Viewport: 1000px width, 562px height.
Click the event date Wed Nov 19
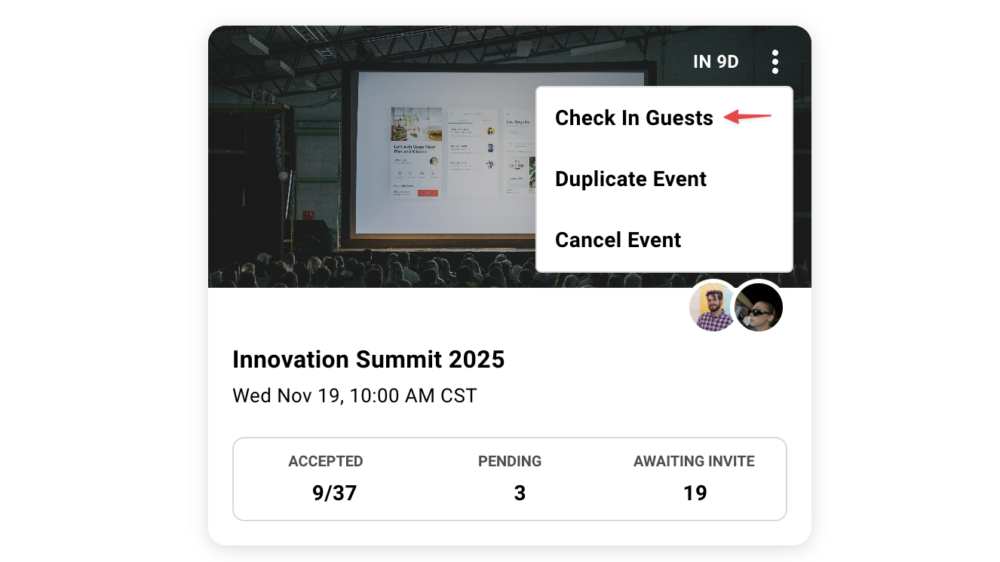[354, 395]
